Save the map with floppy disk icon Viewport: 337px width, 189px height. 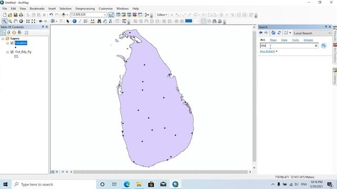click(15, 15)
